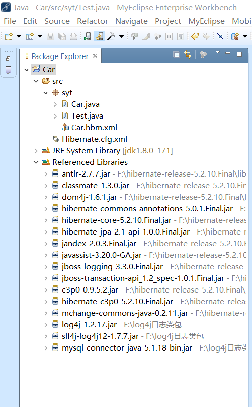
Task: Select JRE System Library [jdk1.8.0_171]
Action: [x=112, y=151]
